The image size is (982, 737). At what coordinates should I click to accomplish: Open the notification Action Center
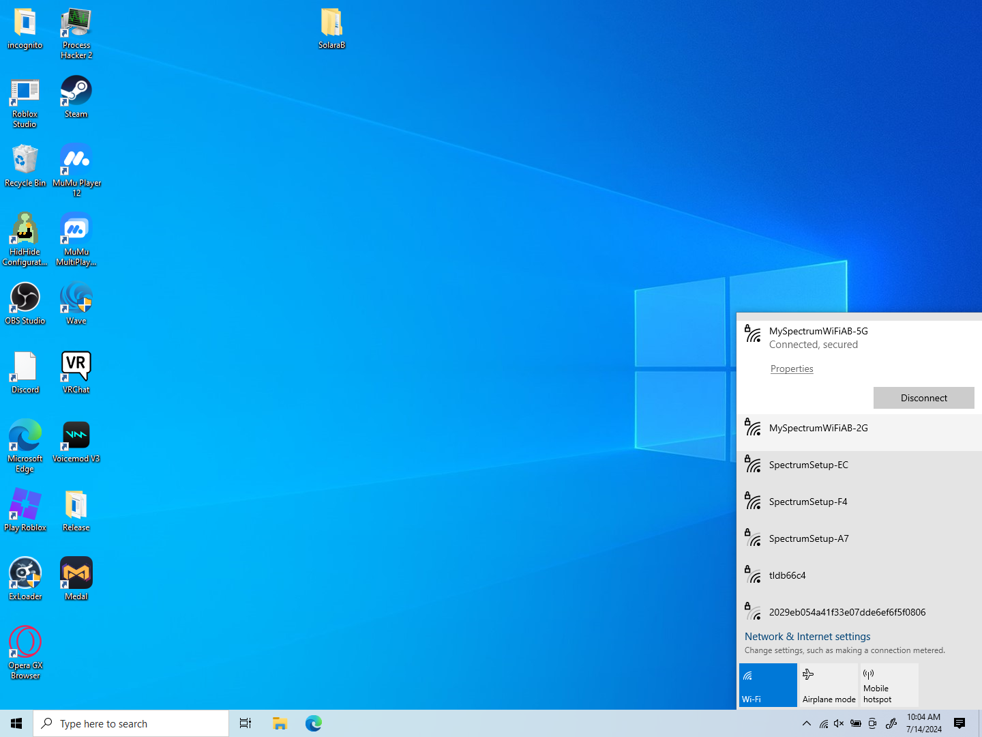point(959,723)
